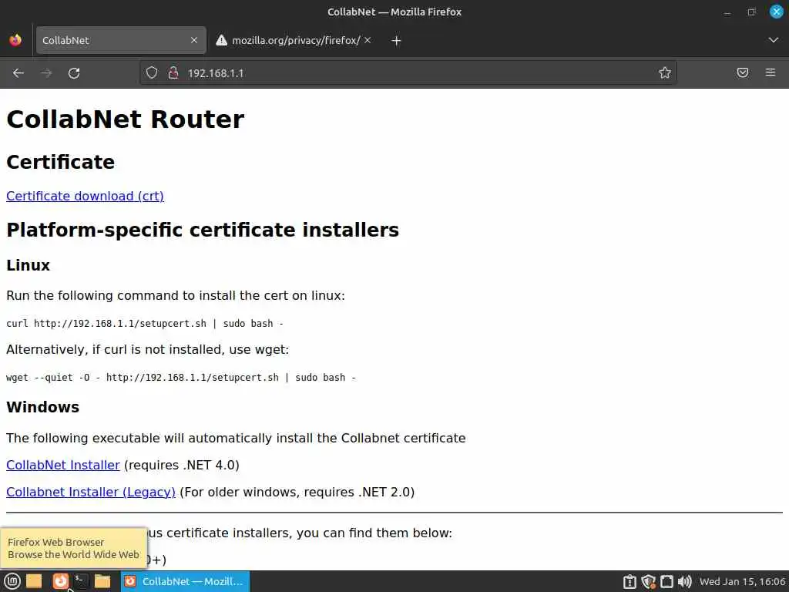Switch to the mozilla.org/privacy/firefox tab

tap(294, 40)
